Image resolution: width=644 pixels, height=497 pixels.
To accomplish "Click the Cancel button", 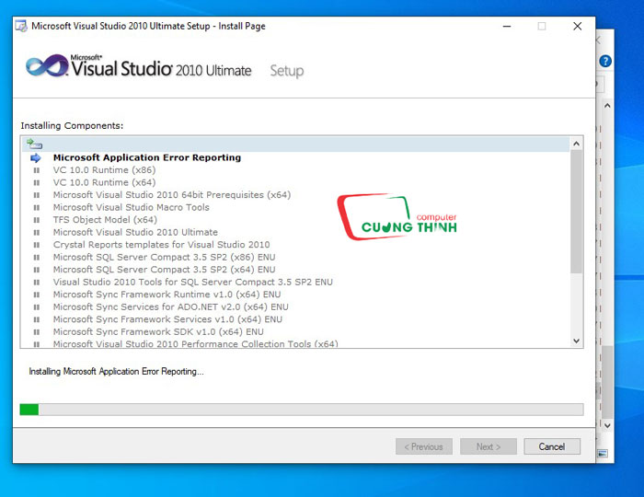I will (x=552, y=446).
